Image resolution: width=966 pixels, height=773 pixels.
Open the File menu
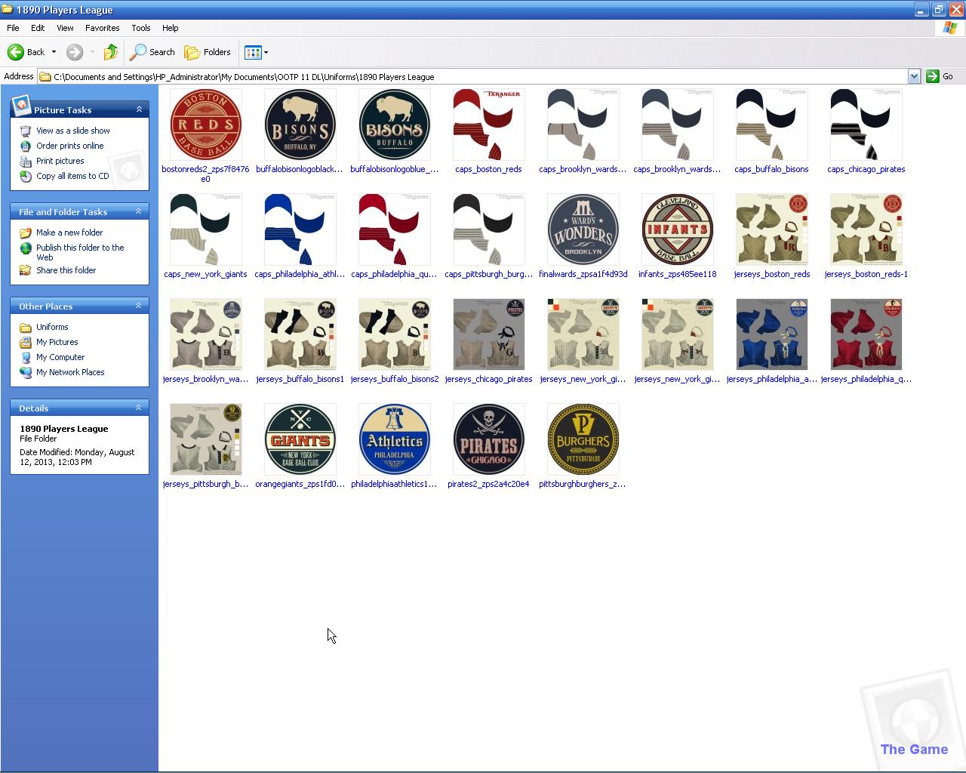click(x=13, y=28)
